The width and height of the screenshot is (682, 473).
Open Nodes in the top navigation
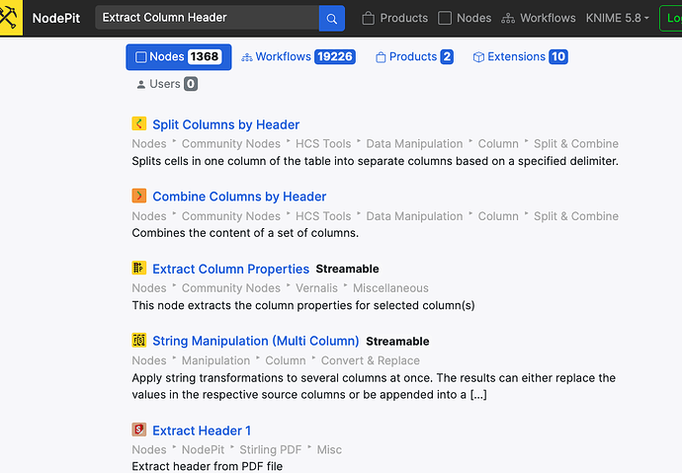coord(465,18)
